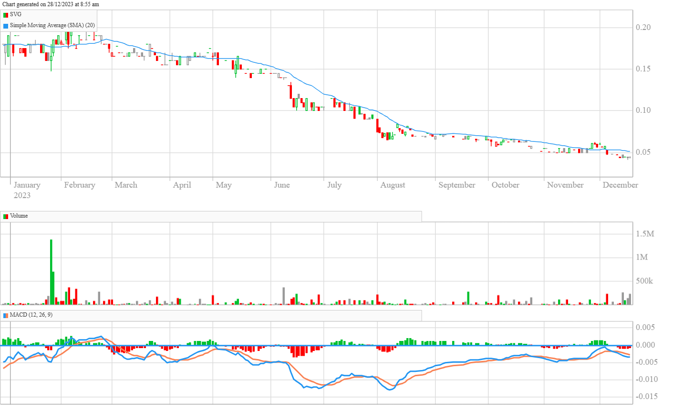Select the MACD (12, 26, 9) label
The height and width of the screenshot is (410, 673).
point(31,315)
